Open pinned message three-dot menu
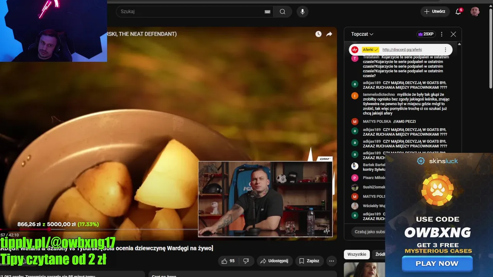 445,50
